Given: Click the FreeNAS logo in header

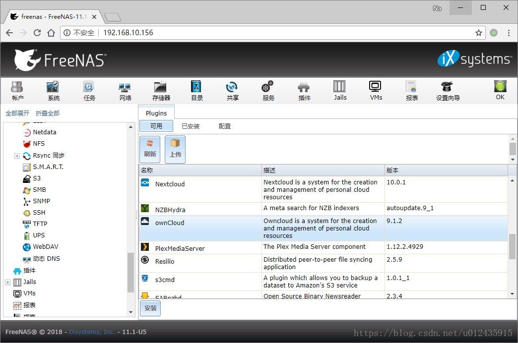Looking at the screenshot, I should (x=60, y=60).
